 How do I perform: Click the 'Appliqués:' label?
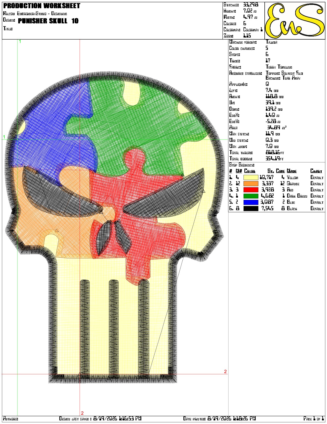tap(238, 84)
